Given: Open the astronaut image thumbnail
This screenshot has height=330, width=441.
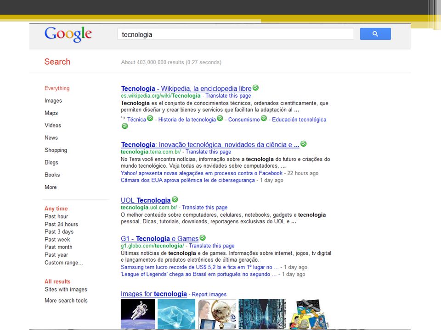Looking at the screenshot, I should click(x=138, y=314).
